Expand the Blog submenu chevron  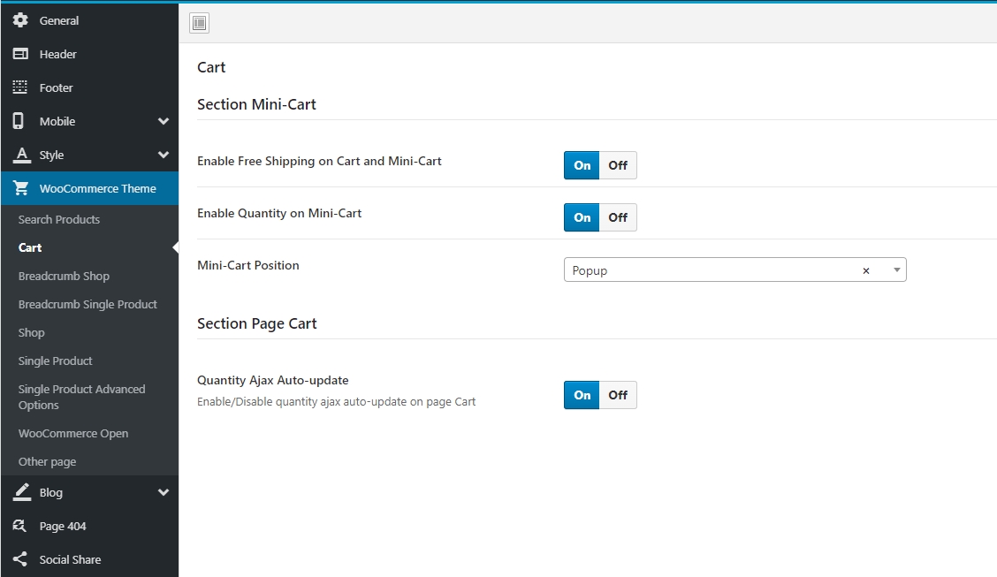[x=164, y=492]
